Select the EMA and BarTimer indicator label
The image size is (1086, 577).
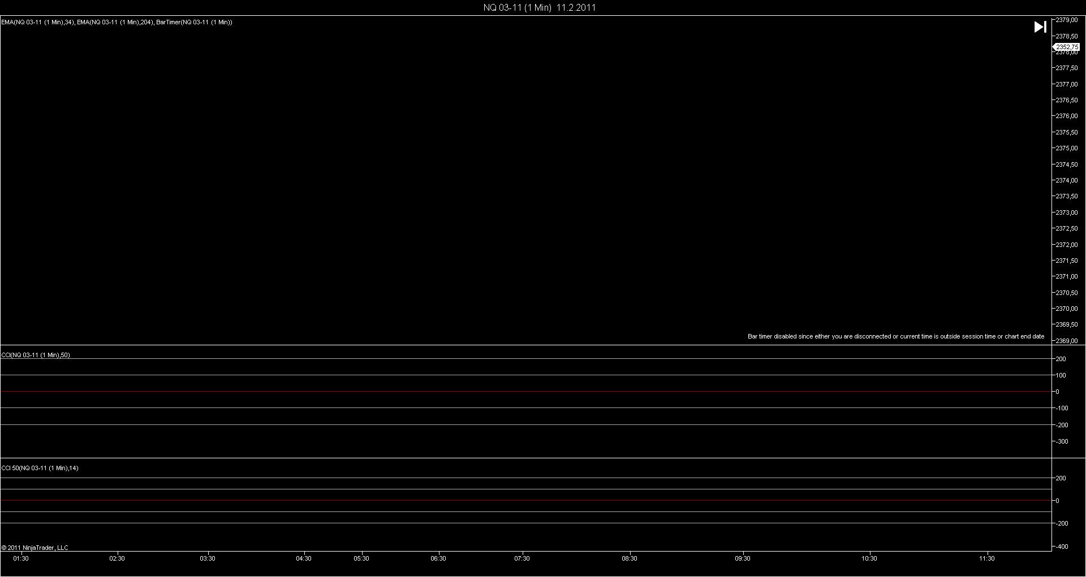[x=117, y=22]
